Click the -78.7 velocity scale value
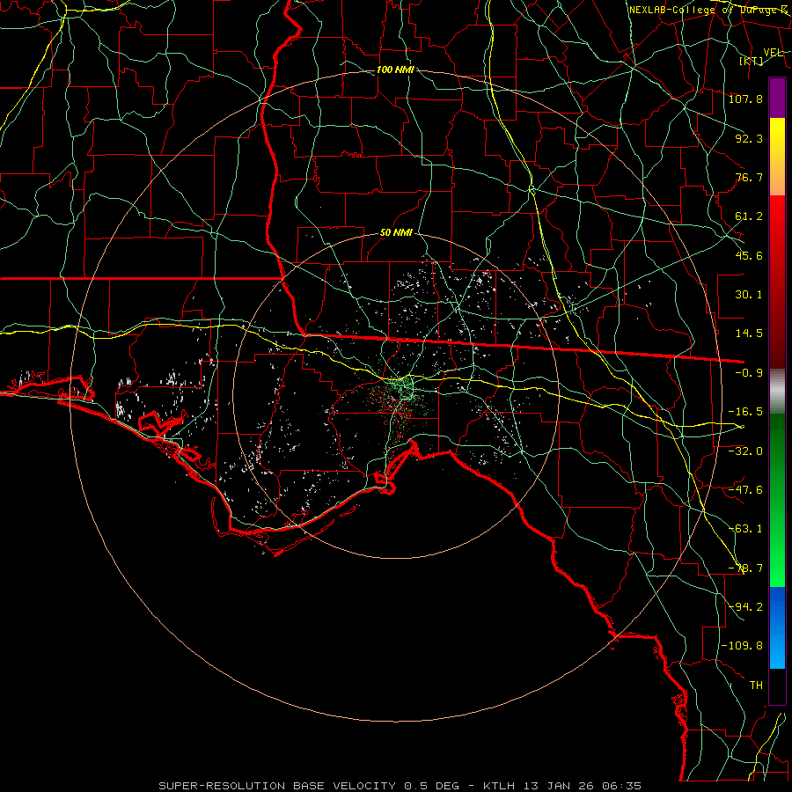Image resolution: width=792 pixels, height=792 pixels. 745,568
